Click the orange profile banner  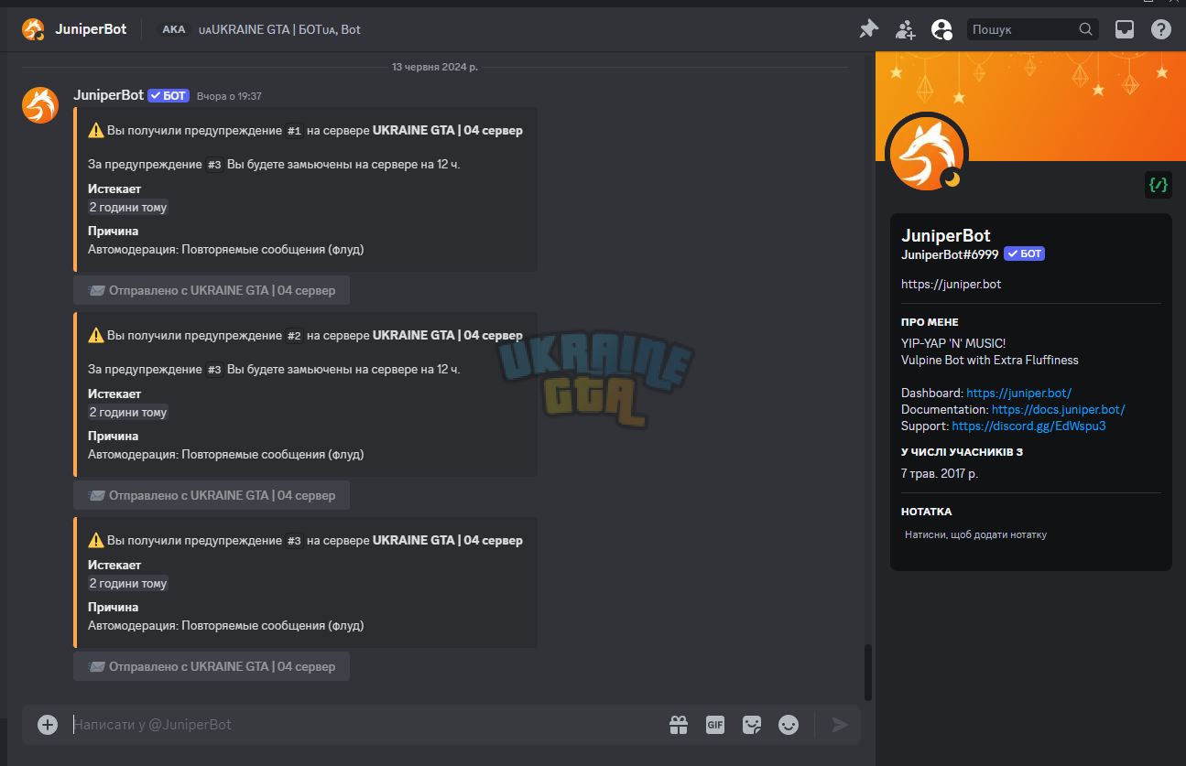point(1030,106)
